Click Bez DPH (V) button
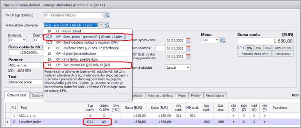 283,48
